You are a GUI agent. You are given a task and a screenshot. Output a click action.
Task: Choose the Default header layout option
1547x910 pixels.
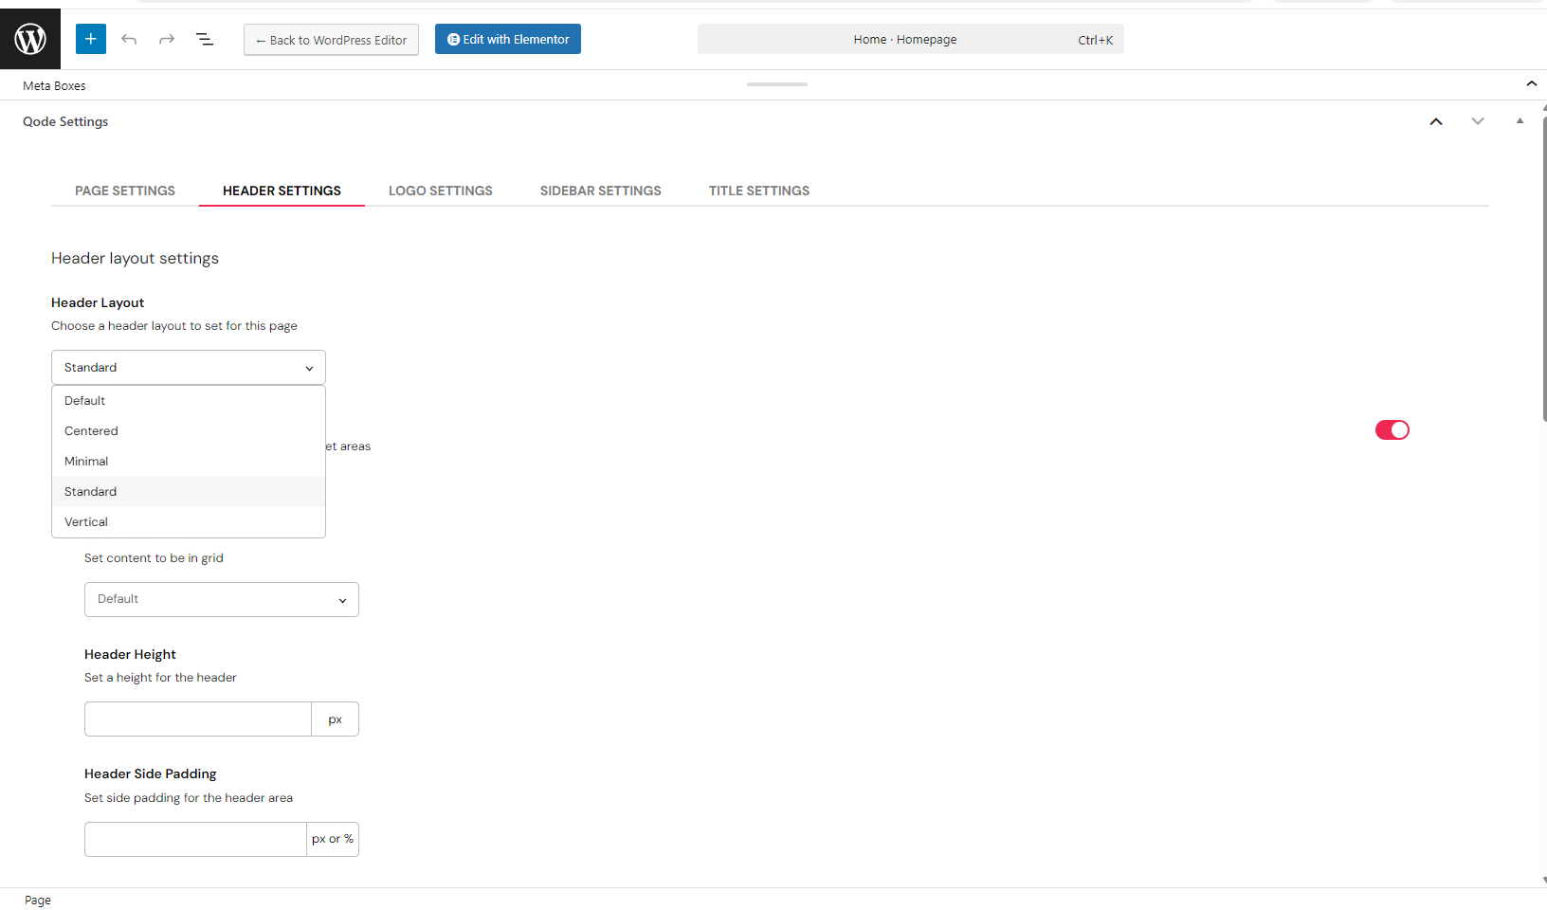pos(189,401)
